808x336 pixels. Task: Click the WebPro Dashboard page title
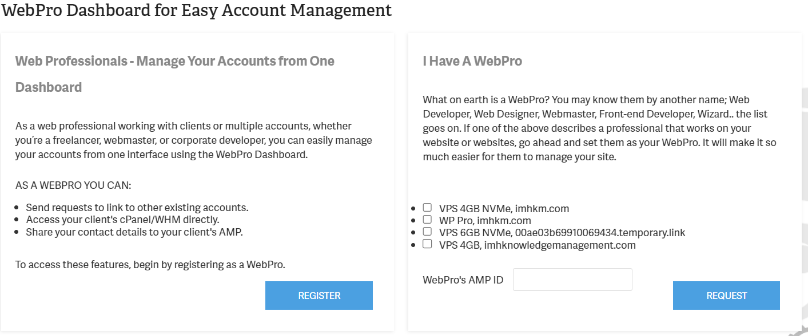point(196,10)
